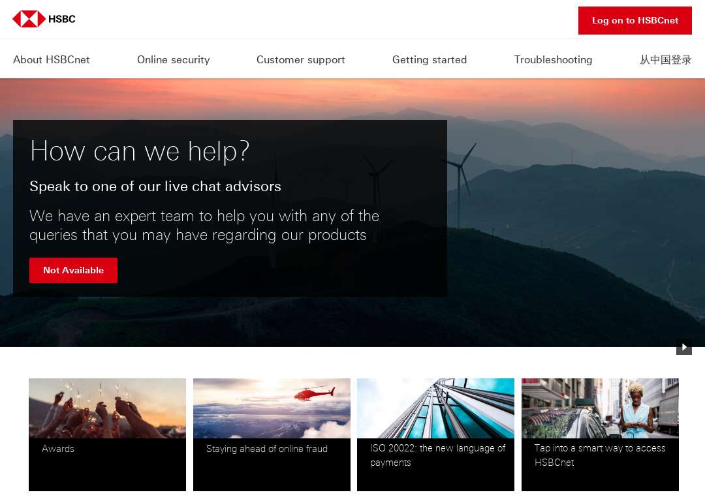Open the Troubleshooting menu
This screenshot has width=705, height=501.
pos(553,60)
